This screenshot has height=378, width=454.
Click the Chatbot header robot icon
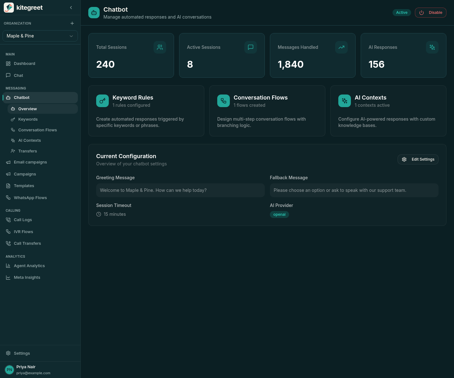click(x=94, y=13)
